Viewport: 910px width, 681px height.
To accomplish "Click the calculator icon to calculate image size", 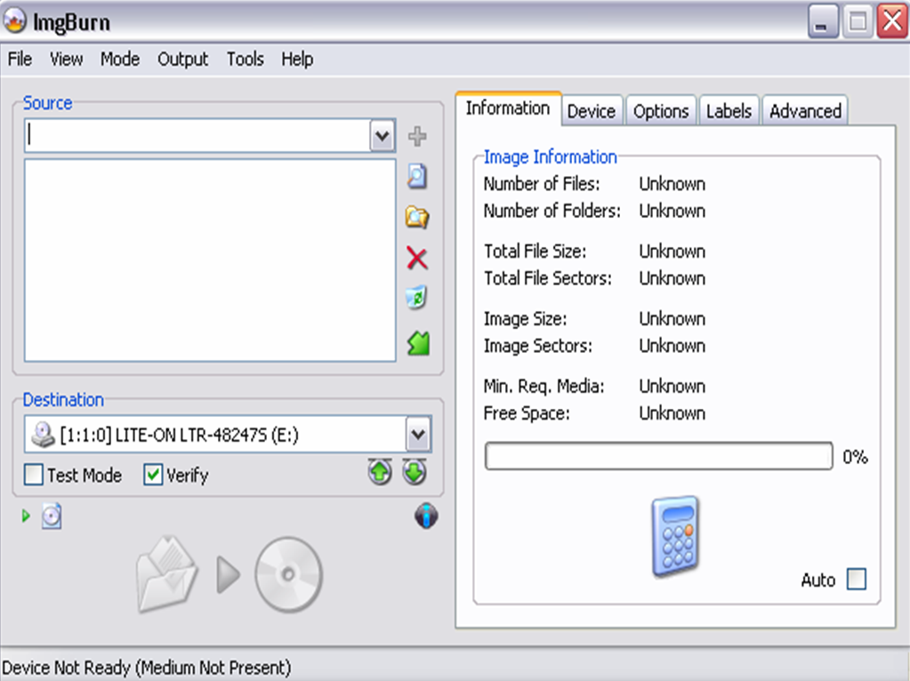I will [x=675, y=537].
